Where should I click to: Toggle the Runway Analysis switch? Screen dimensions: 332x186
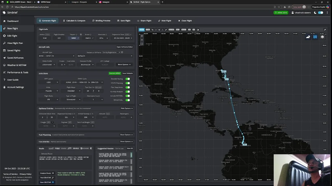click(x=128, y=91)
